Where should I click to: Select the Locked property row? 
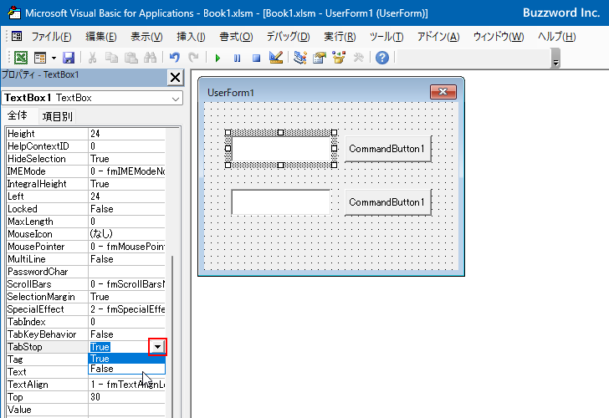(x=86, y=209)
